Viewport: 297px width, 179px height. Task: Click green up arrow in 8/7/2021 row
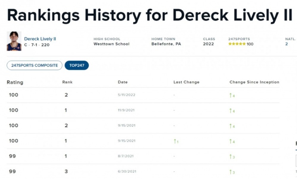pyautogui.click(x=231, y=156)
